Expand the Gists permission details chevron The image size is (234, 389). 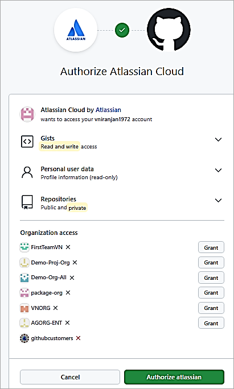[218, 139]
